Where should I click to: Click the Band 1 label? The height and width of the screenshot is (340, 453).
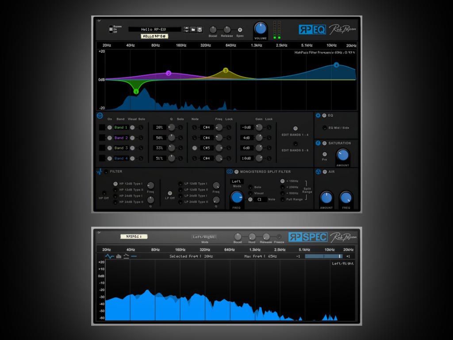[x=121, y=127]
